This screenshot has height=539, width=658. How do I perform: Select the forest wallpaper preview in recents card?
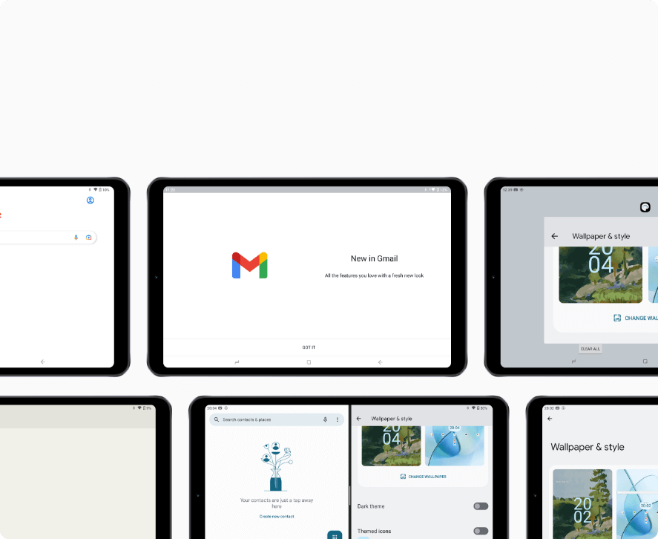click(x=601, y=275)
